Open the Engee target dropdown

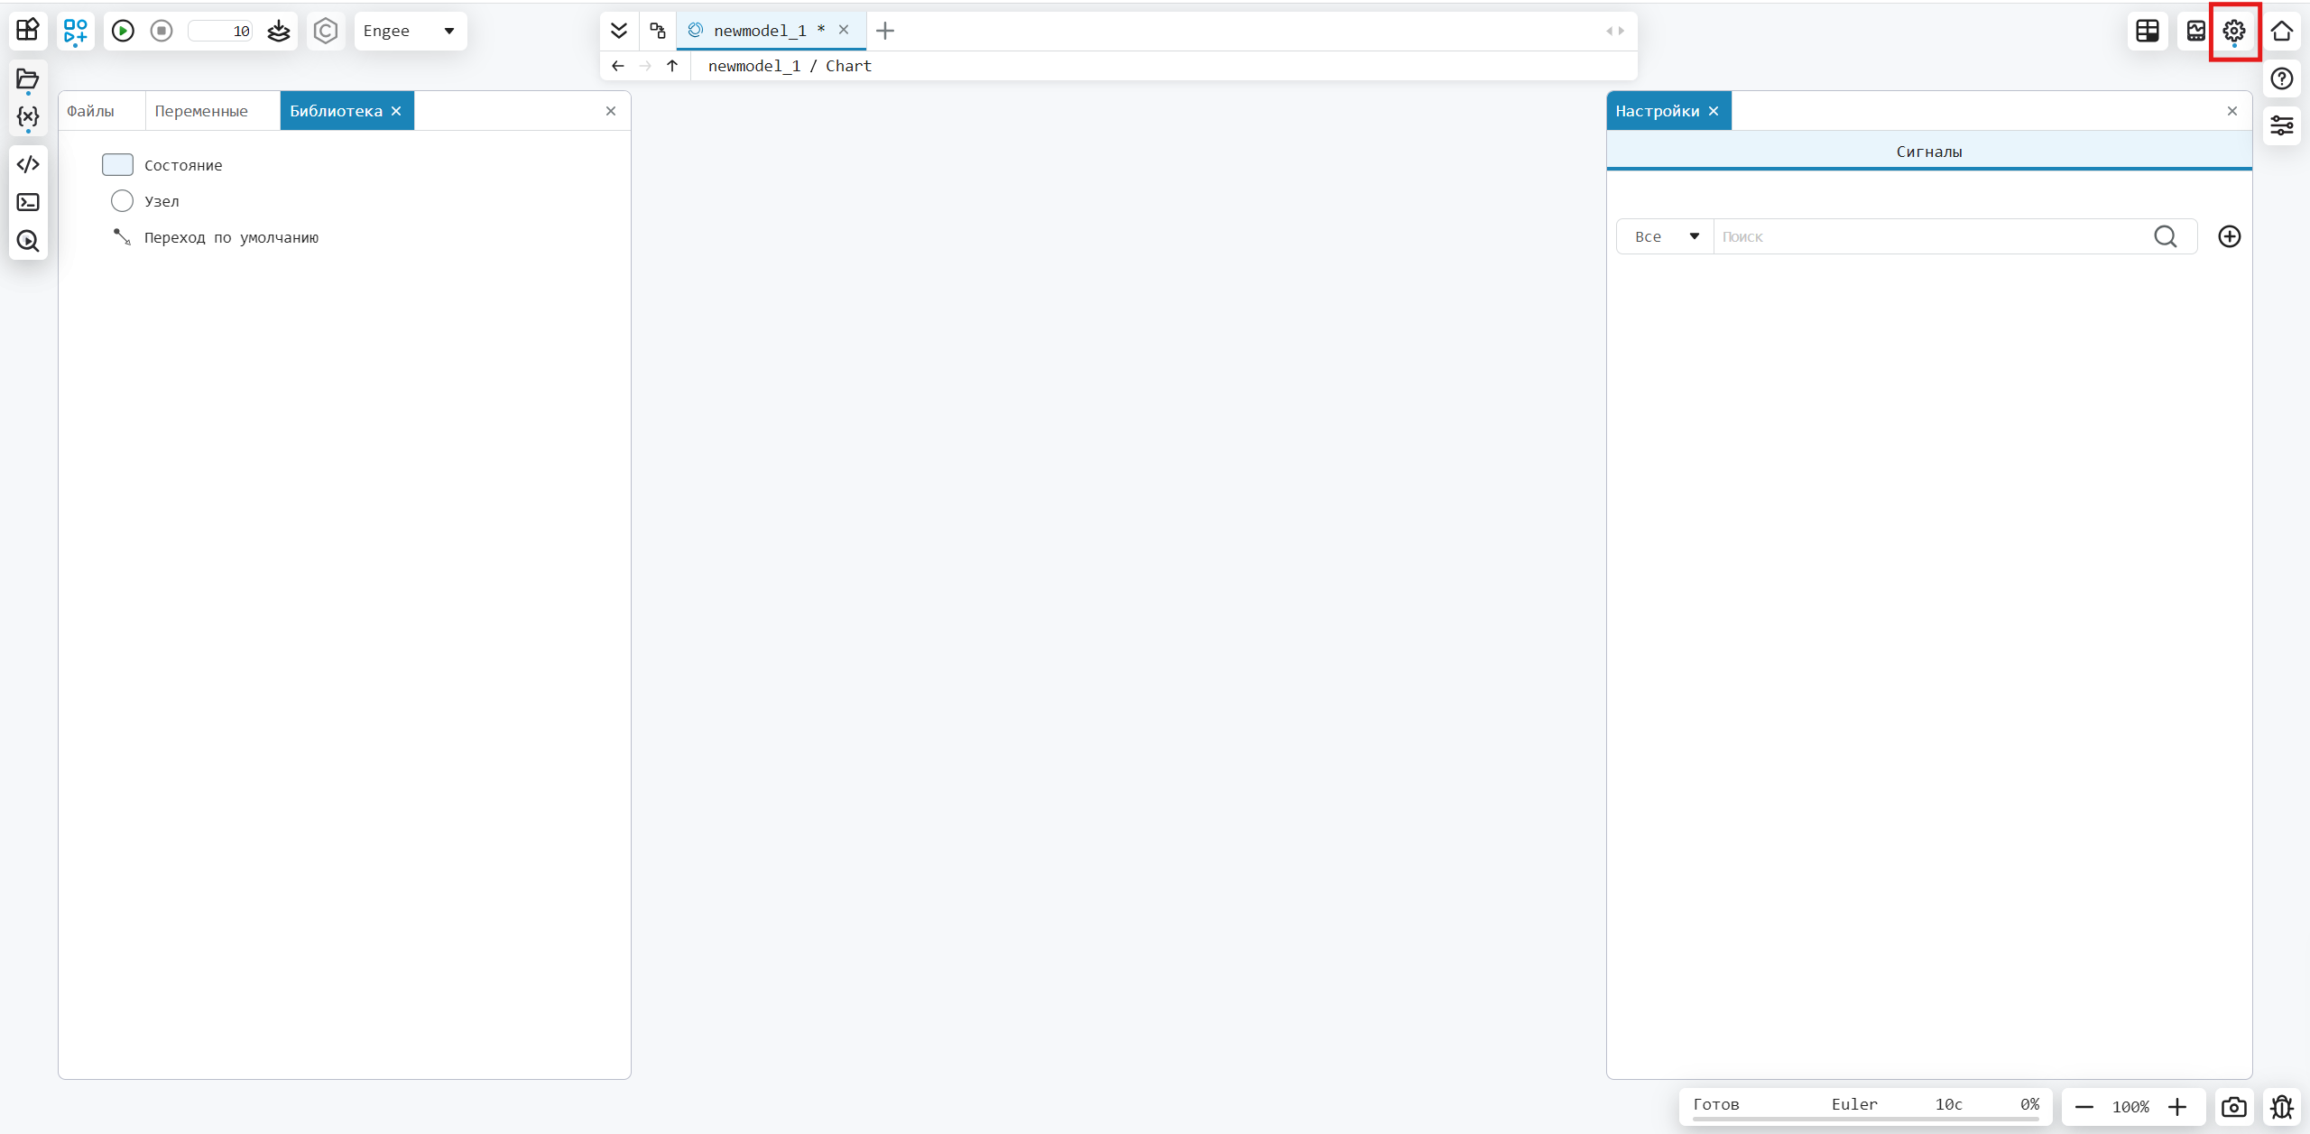coord(410,31)
